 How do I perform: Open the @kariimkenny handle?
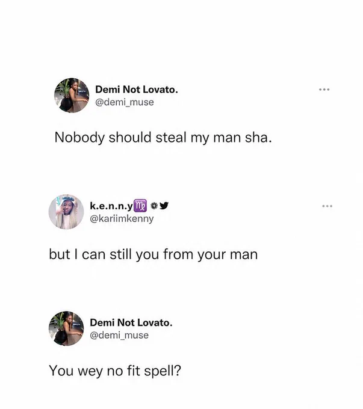point(122,218)
